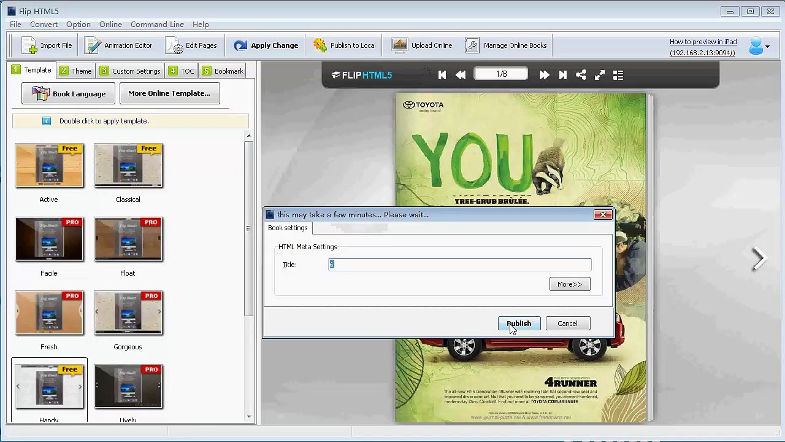
Task: Click the How to preview in iPad link
Action: click(x=703, y=42)
